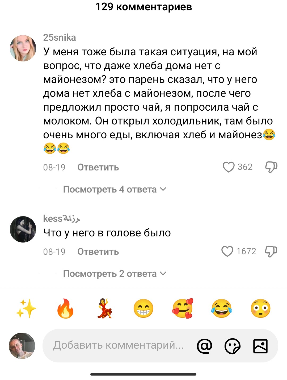Viewport: 287px width, 380px height.
Task: Like the kess comment with 1672 likes
Action: point(227,251)
